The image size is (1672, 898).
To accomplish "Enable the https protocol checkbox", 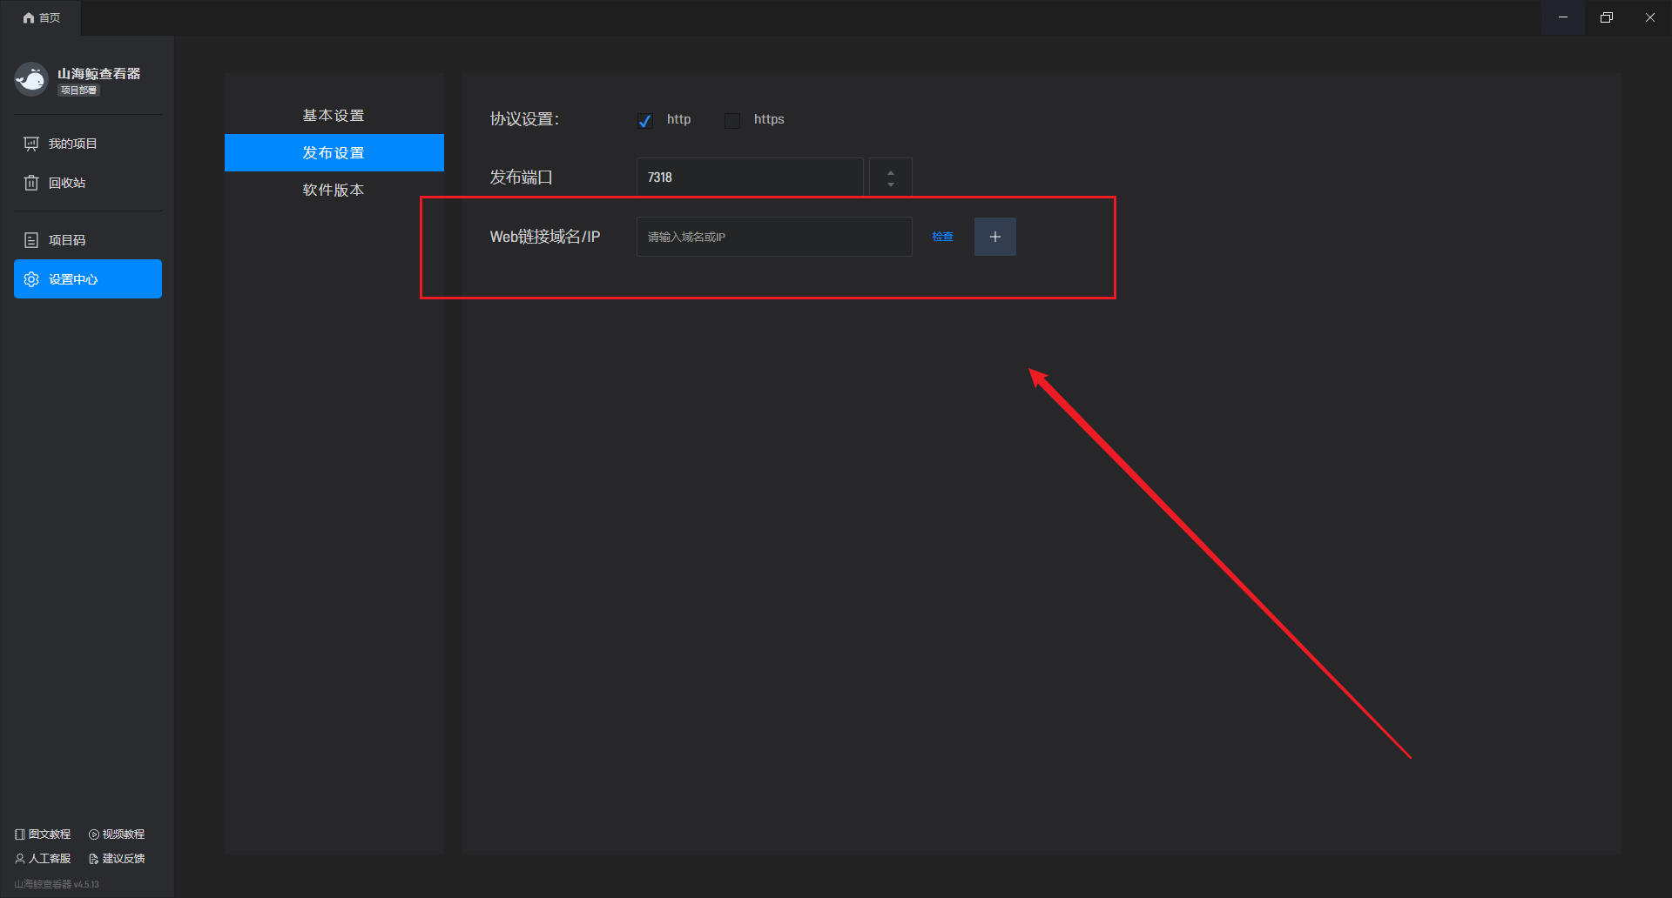I will point(732,120).
